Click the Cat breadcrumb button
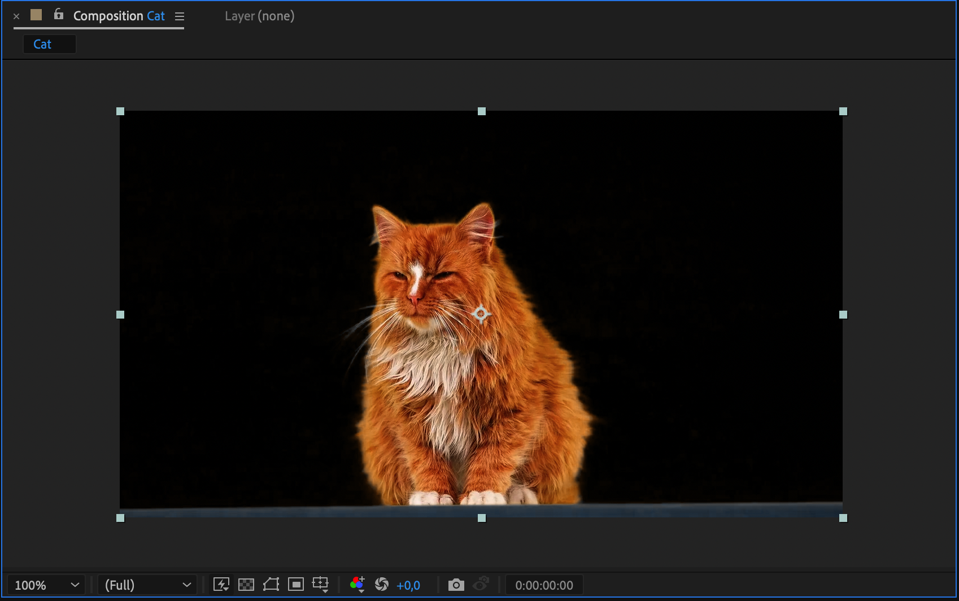 (x=42, y=44)
